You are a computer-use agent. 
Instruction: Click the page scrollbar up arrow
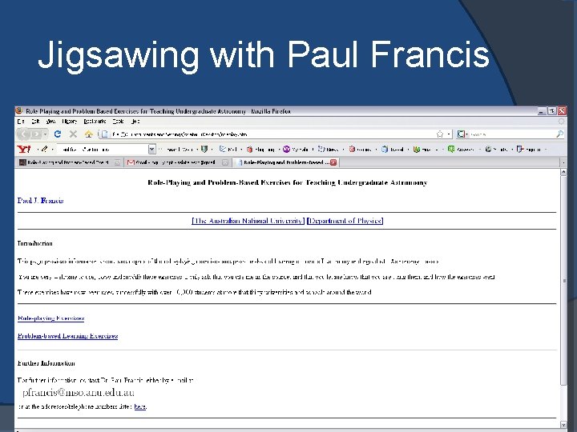(x=563, y=172)
